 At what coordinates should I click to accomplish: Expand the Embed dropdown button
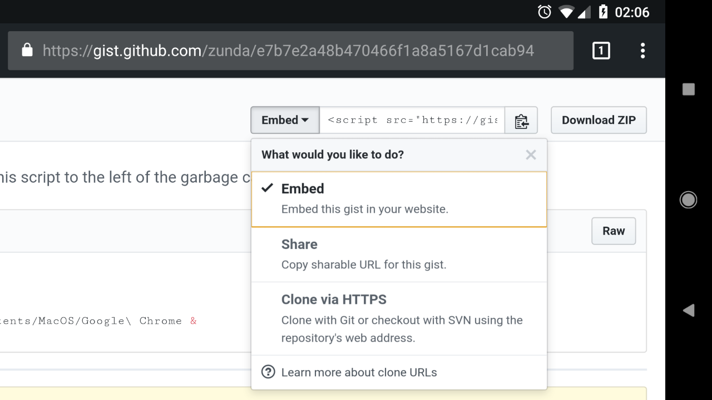285,120
